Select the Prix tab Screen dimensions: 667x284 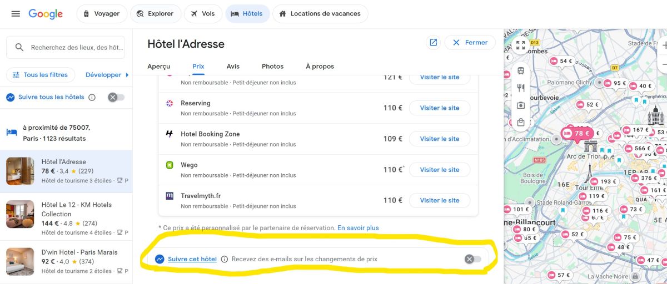click(x=198, y=66)
